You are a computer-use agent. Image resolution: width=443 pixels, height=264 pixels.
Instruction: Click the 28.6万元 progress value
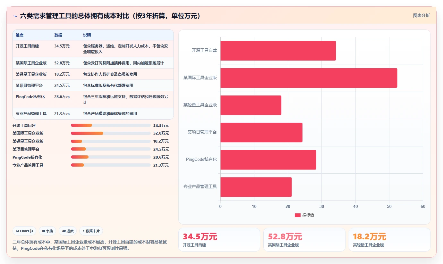tap(161, 157)
